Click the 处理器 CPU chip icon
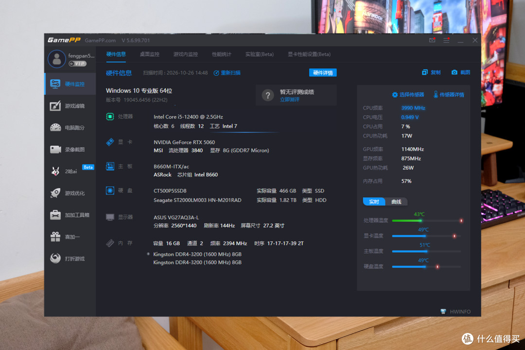 tap(110, 117)
